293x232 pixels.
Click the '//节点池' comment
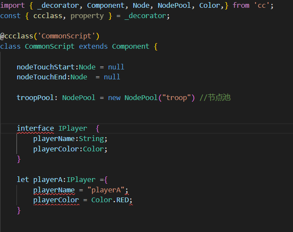(x=215, y=97)
